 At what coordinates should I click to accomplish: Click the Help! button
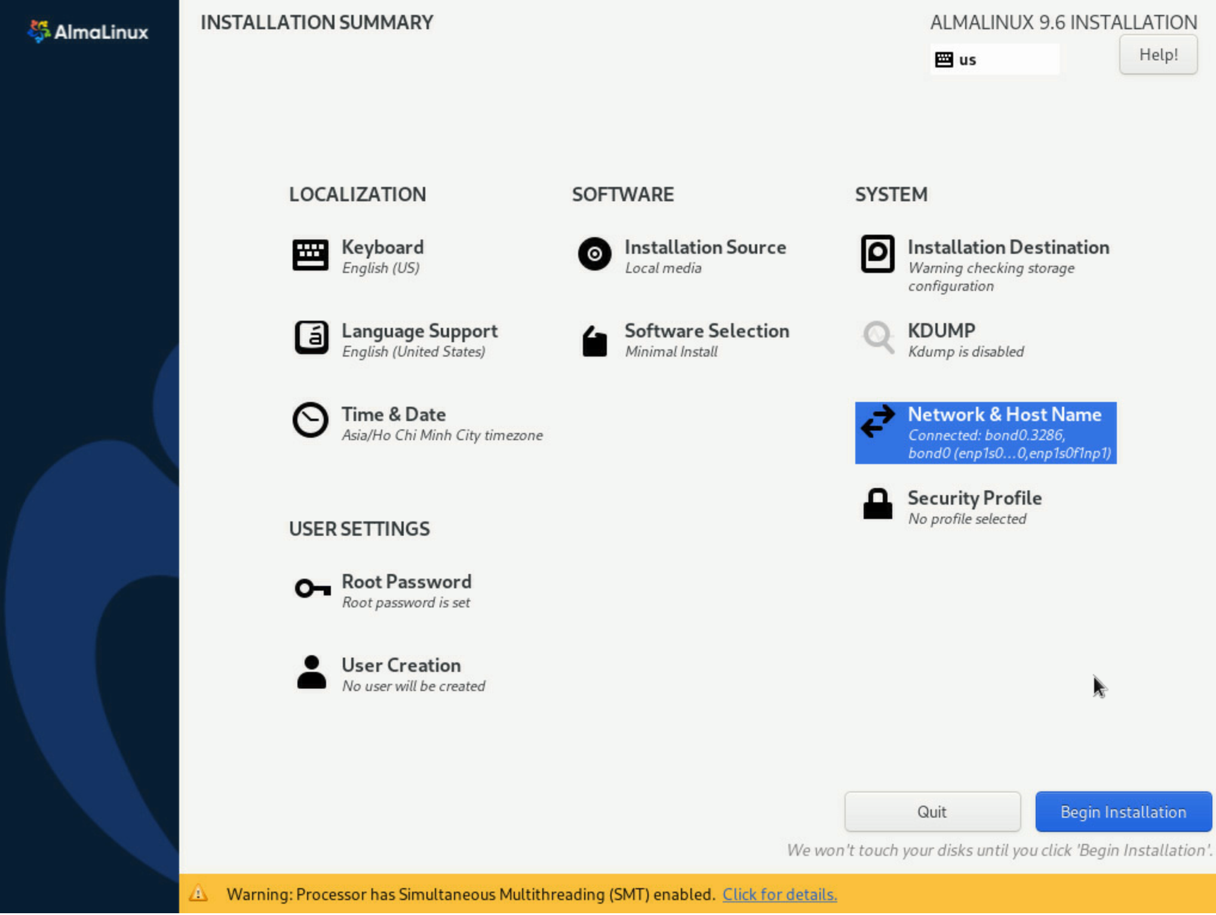click(x=1158, y=55)
